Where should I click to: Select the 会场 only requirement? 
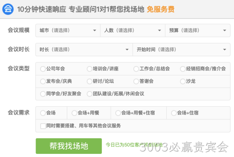[x=43, y=113]
